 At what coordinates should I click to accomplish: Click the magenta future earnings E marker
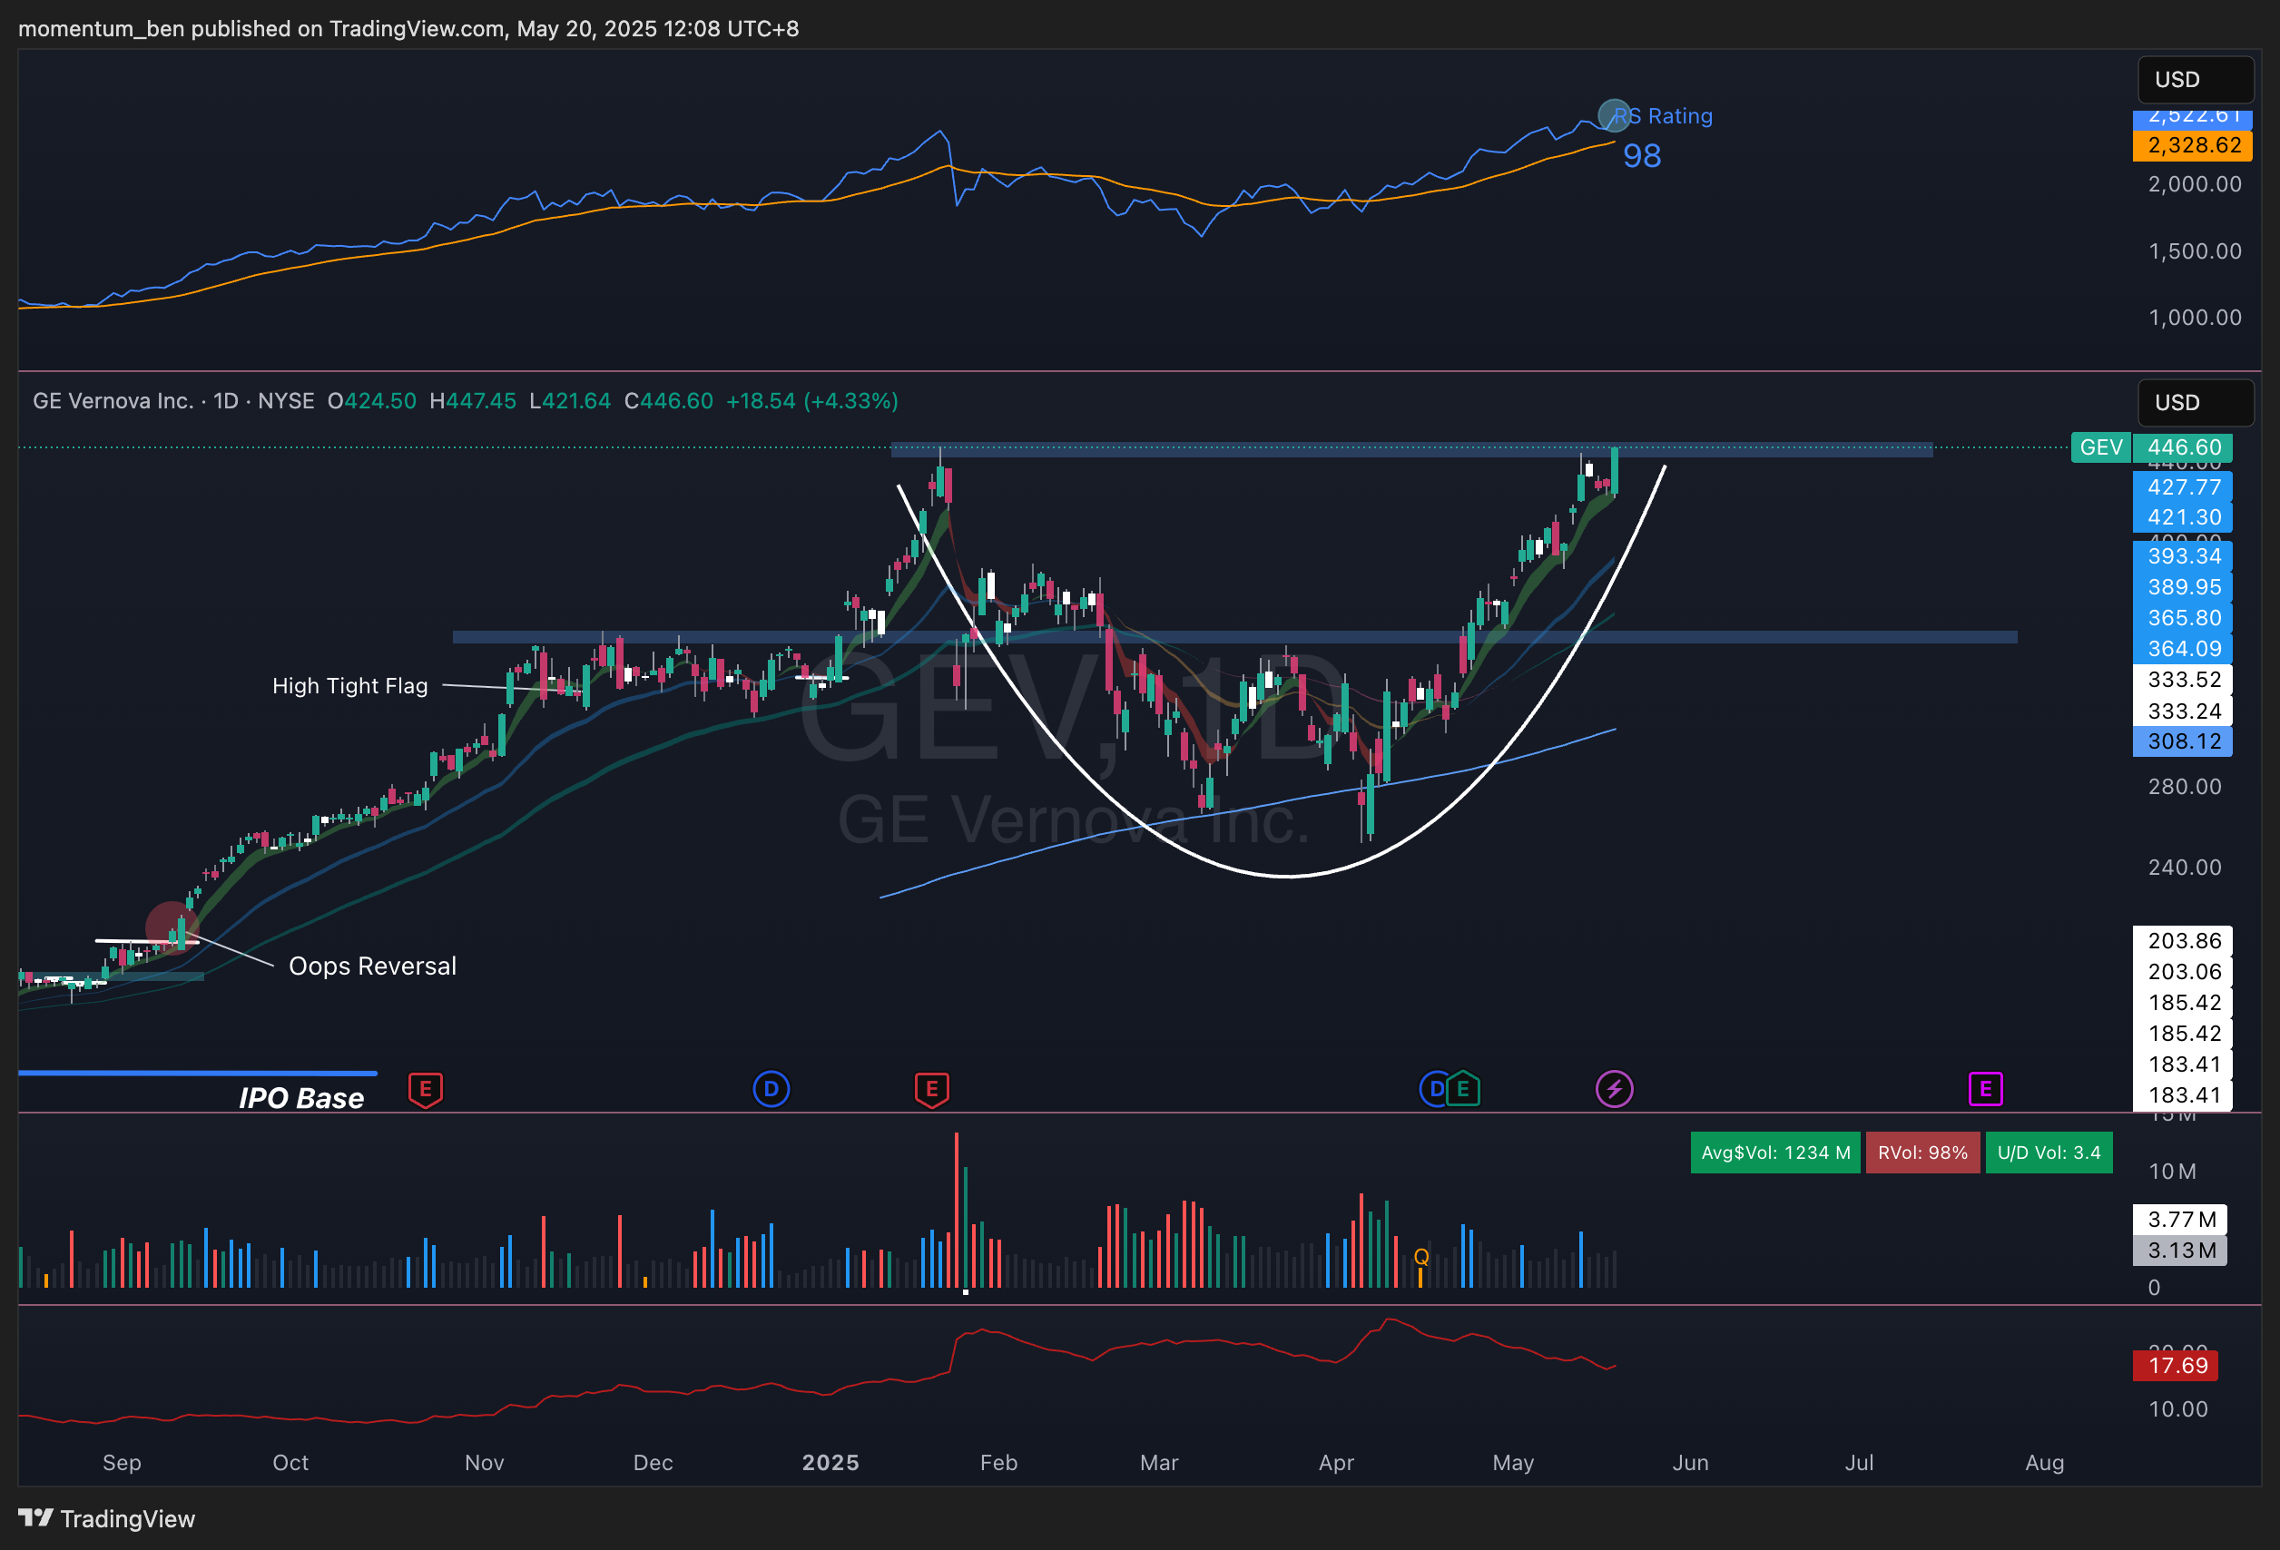(1985, 1089)
